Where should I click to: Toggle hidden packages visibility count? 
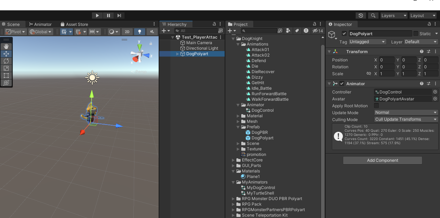[318, 31]
